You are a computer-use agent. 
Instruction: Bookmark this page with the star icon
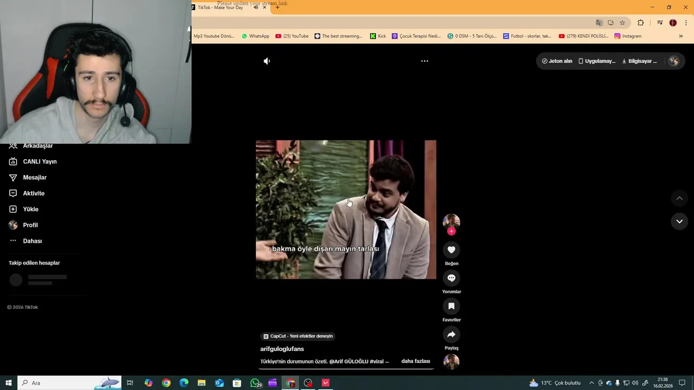click(622, 23)
